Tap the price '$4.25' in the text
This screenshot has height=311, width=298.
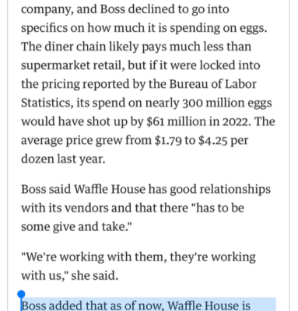(x=213, y=141)
